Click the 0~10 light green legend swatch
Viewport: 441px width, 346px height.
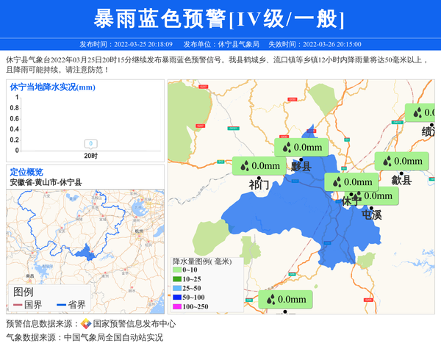tap(176, 270)
